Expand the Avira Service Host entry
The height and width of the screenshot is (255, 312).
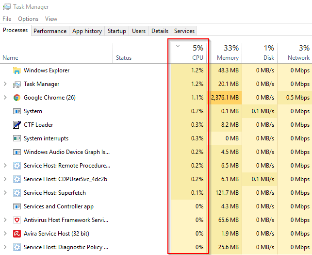(5, 234)
